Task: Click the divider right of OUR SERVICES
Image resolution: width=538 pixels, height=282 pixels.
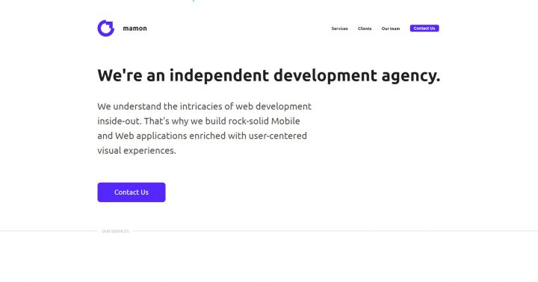Action: pyautogui.click(x=336, y=231)
